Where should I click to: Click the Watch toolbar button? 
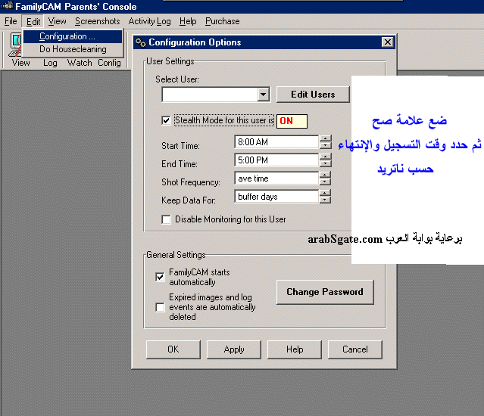(x=80, y=63)
